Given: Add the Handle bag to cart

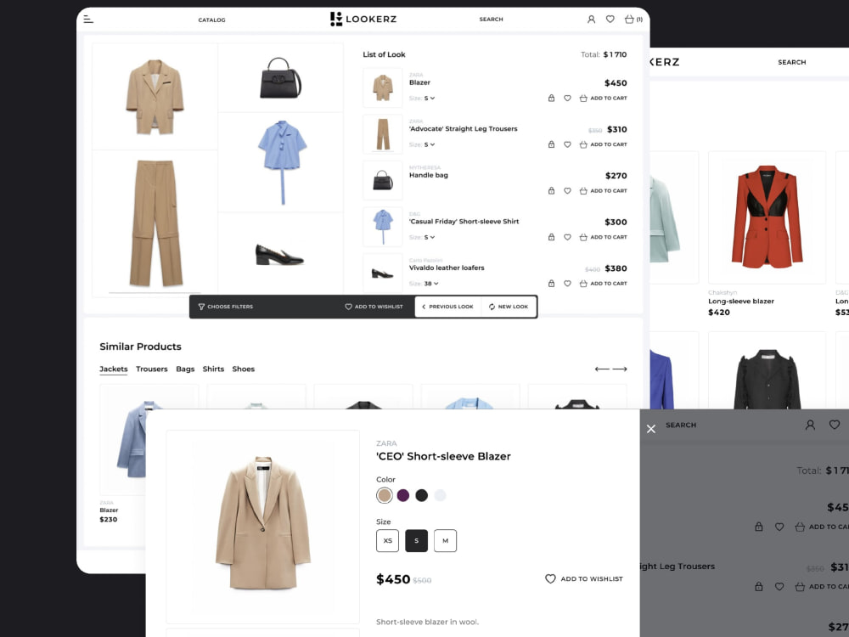Looking at the screenshot, I should pos(603,190).
